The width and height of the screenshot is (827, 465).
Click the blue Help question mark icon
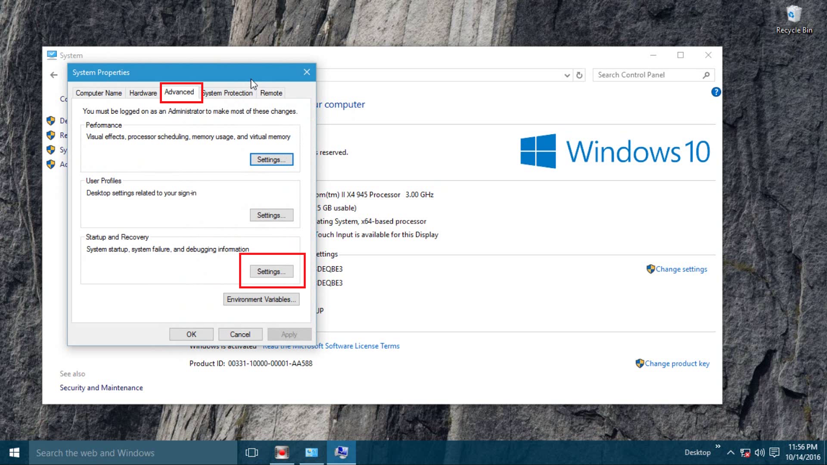click(716, 91)
